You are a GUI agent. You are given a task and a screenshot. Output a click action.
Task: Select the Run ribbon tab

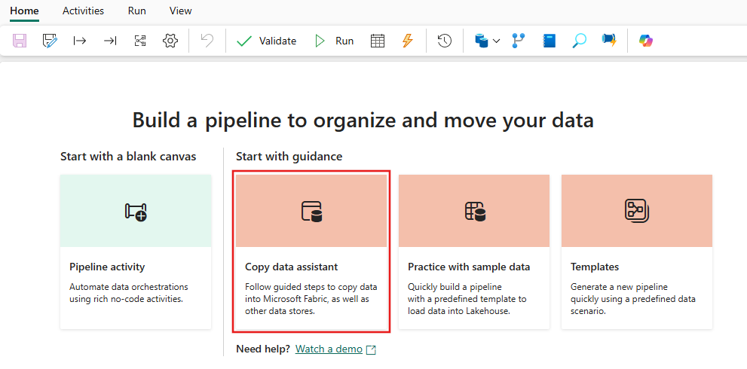[x=137, y=11]
